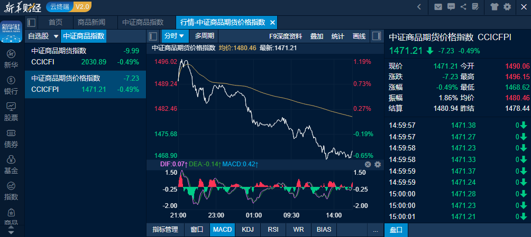Expand the 自选股 dropdown
The width and height of the screenshot is (531, 237).
click(x=56, y=36)
